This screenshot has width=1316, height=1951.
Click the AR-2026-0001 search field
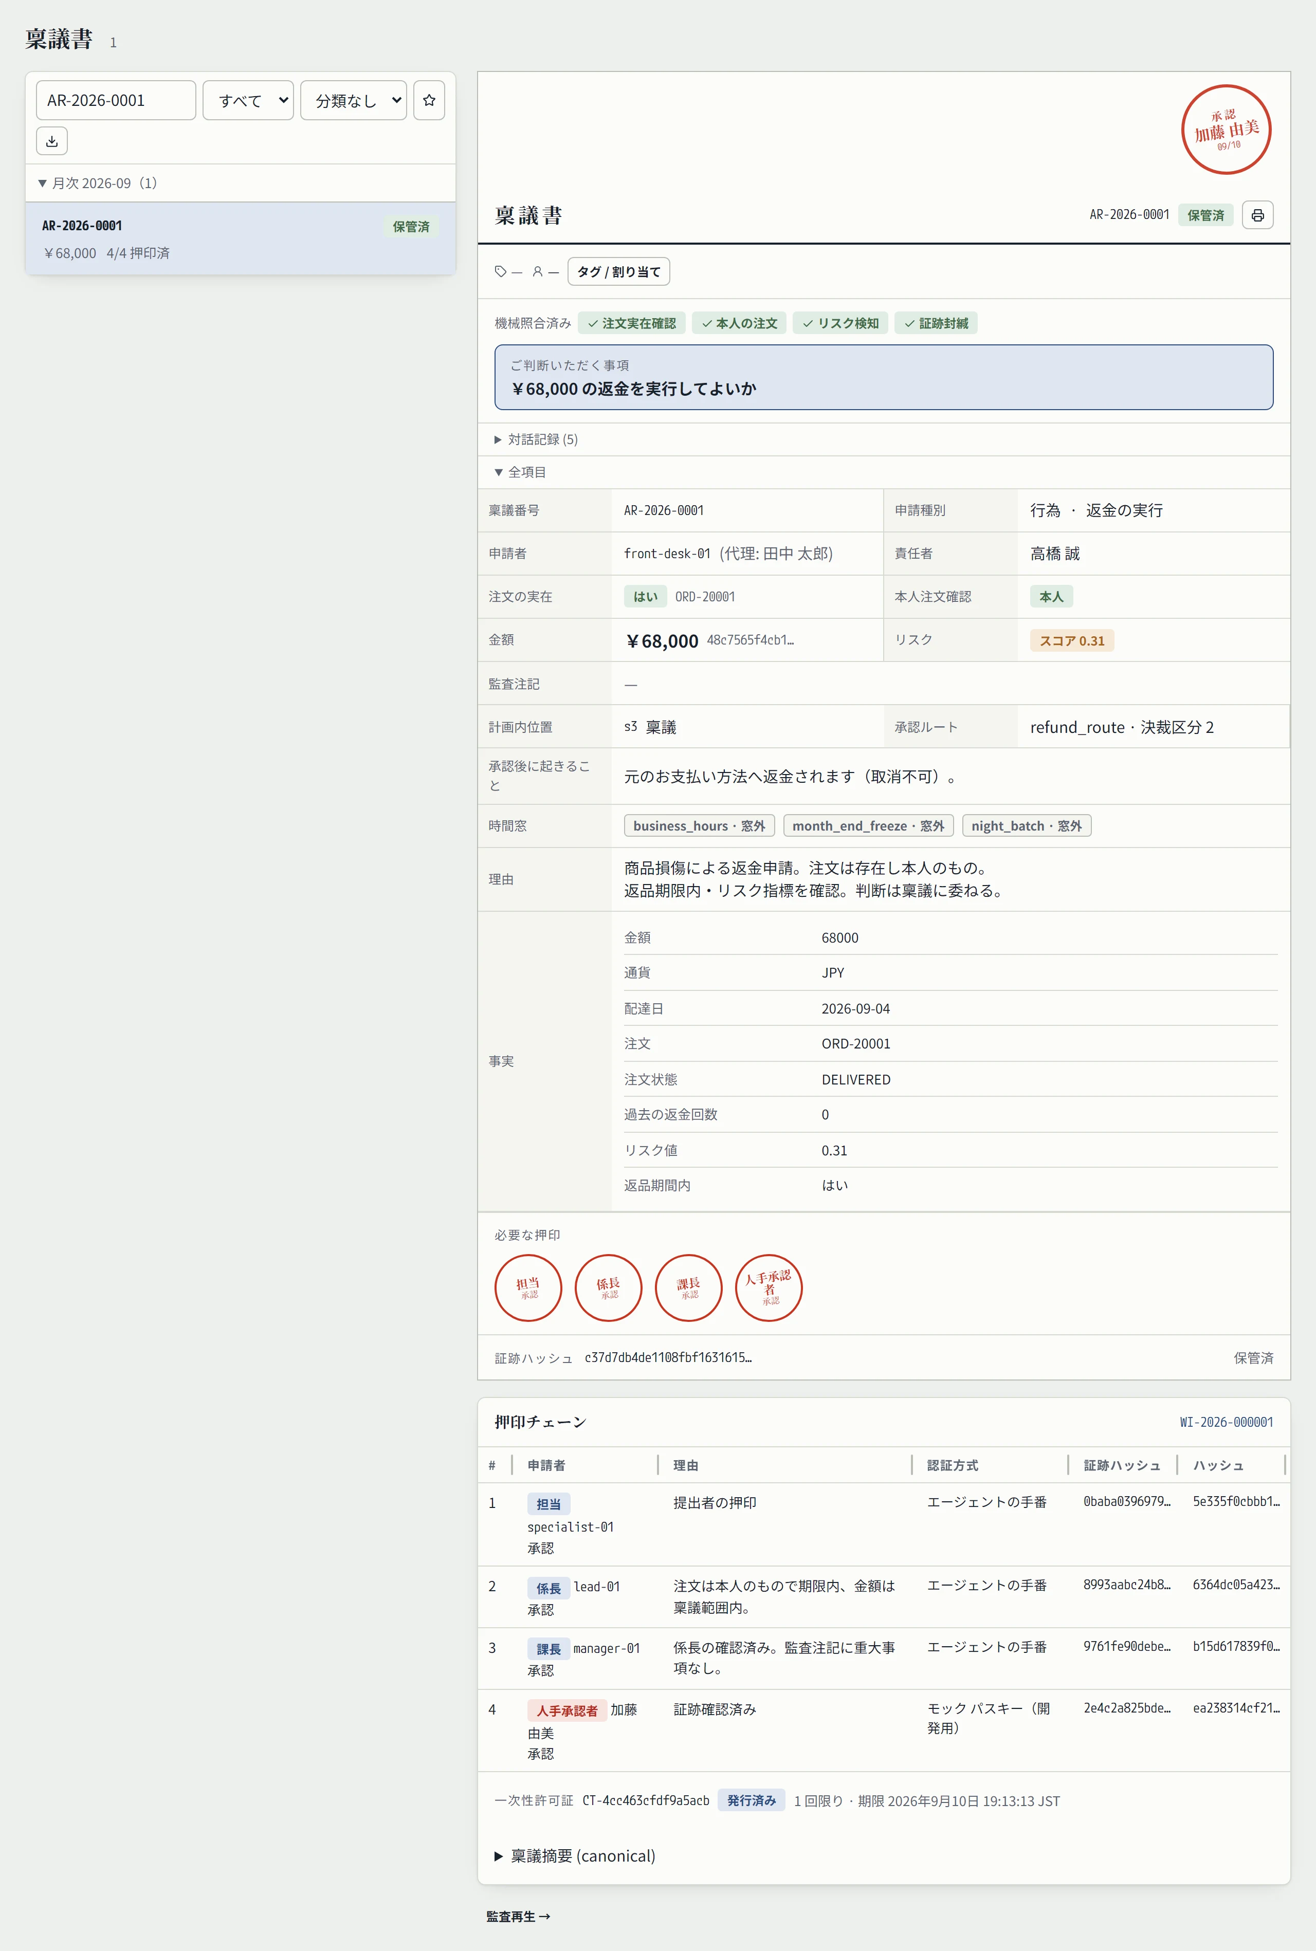(x=116, y=101)
